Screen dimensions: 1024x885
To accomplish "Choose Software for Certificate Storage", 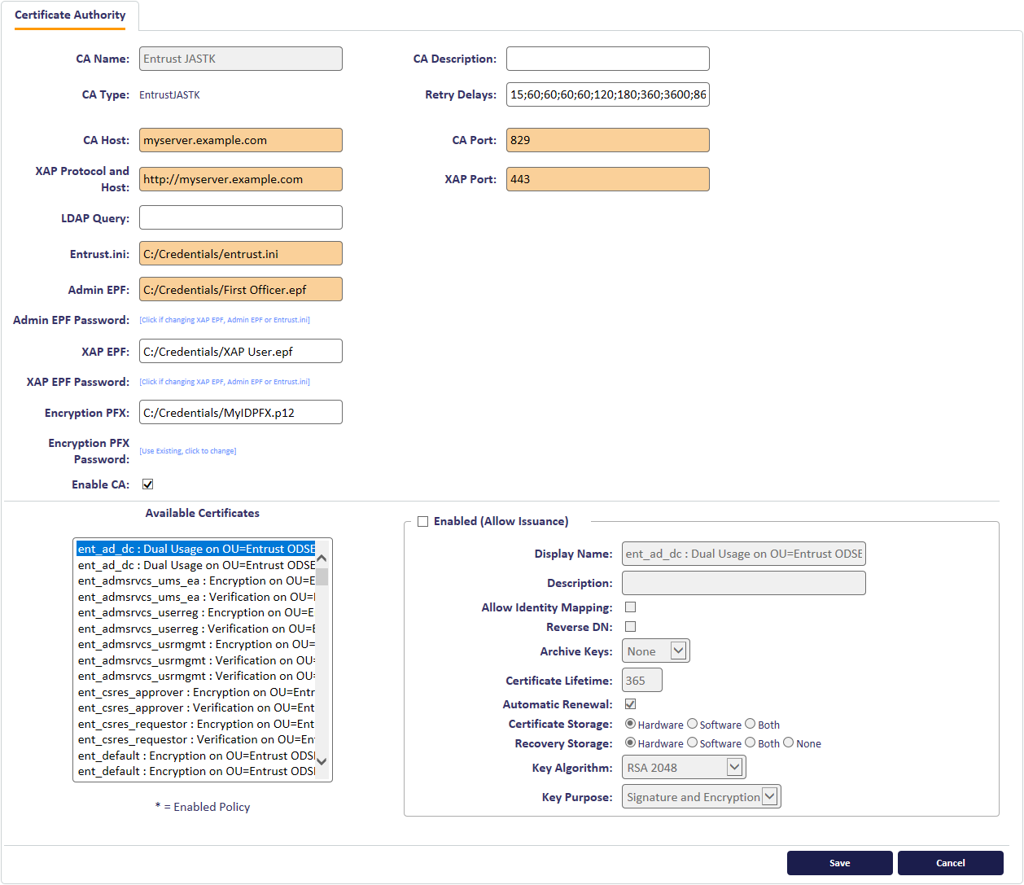I will pos(692,724).
